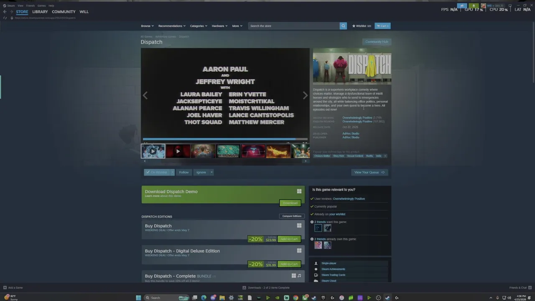Click the Story Rich tag
Screen dimensions: 535x301
[x=339, y=156]
